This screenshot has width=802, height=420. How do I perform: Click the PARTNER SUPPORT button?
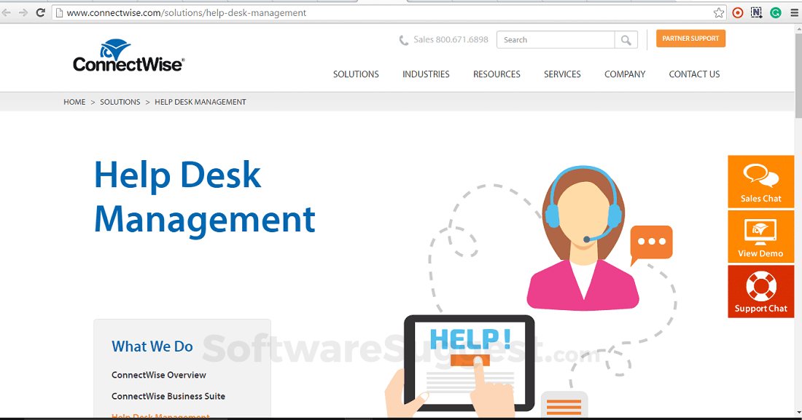(x=690, y=39)
